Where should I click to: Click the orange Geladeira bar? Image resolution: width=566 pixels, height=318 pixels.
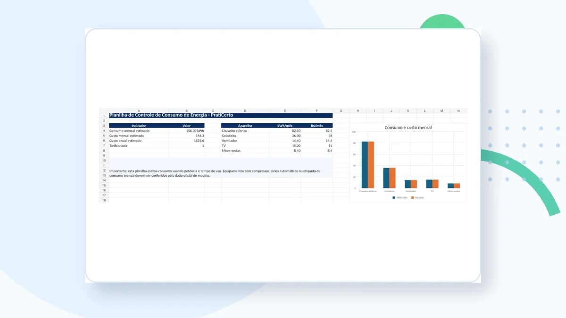click(392, 178)
